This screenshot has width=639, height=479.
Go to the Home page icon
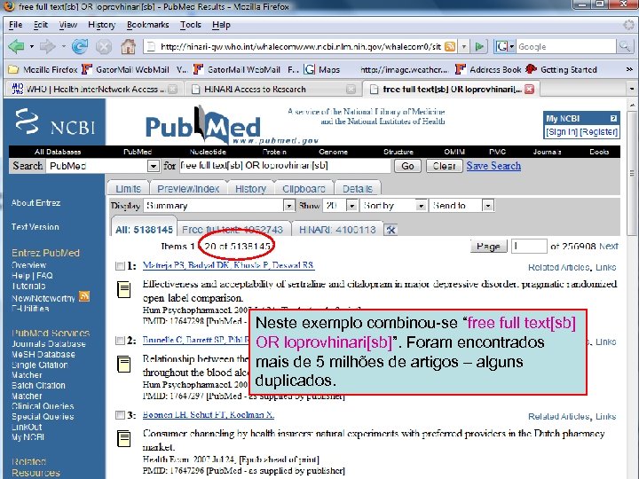[x=129, y=46]
